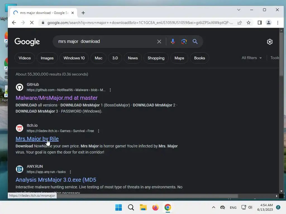Image resolution: width=286 pixels, height=214 pixels.
Task: Click the ANY.RUN result favicon
Action: tap(20, 169)
